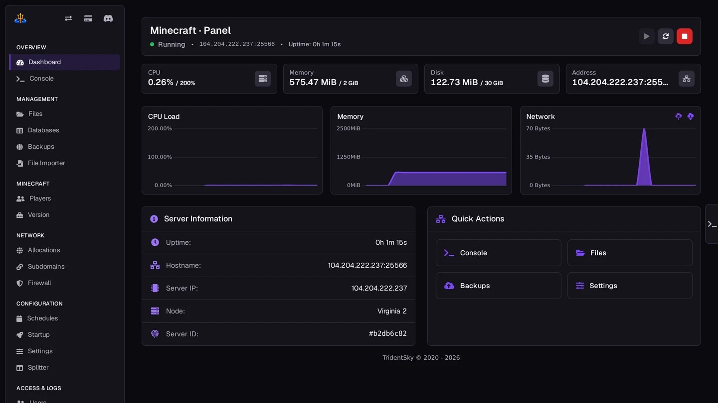Click the Disk card database icon
718x403 pixels.
545,79
